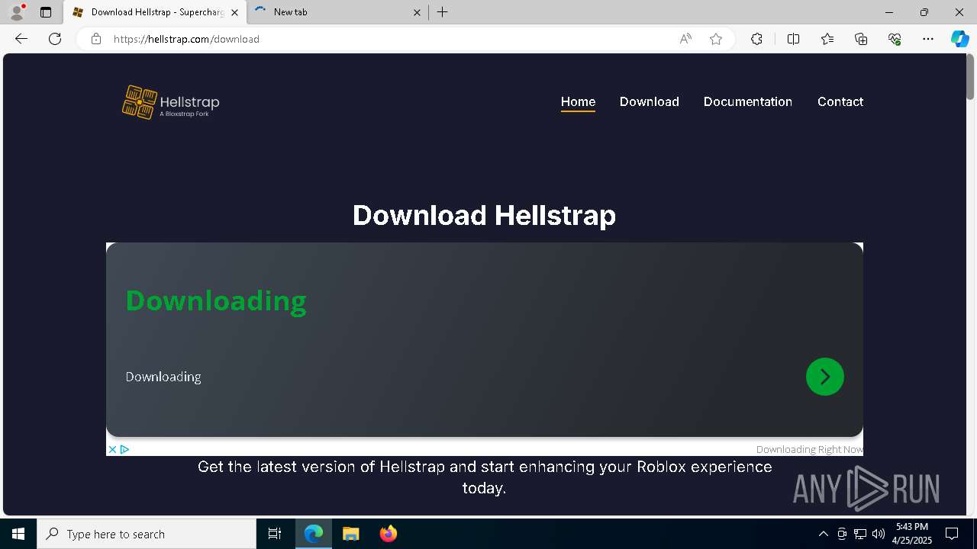Screen dimensions: 977x549
Task: Open the Favorites list
Action: tap(827, 39)
